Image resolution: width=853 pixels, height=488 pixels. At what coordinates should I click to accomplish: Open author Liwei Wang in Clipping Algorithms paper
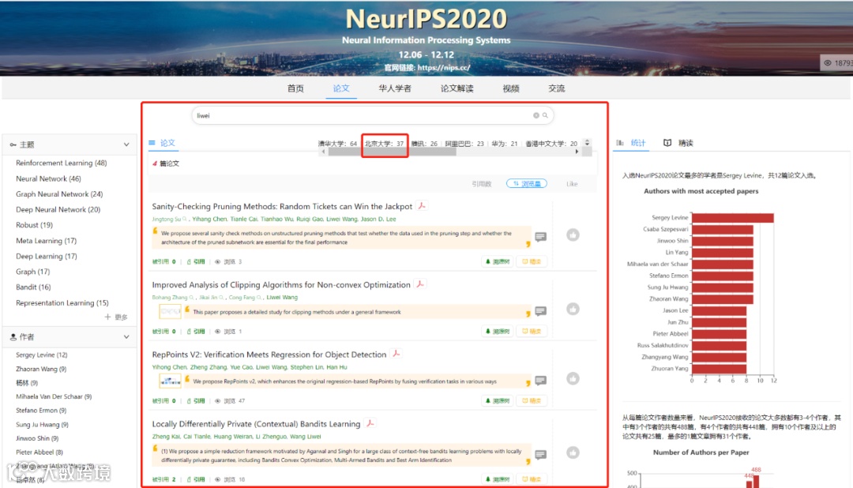(282, 298)
